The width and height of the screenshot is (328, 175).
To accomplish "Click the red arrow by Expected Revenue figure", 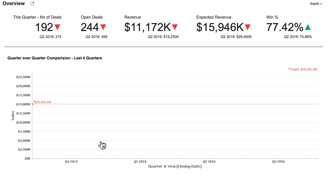I will [x=247, y=27].
